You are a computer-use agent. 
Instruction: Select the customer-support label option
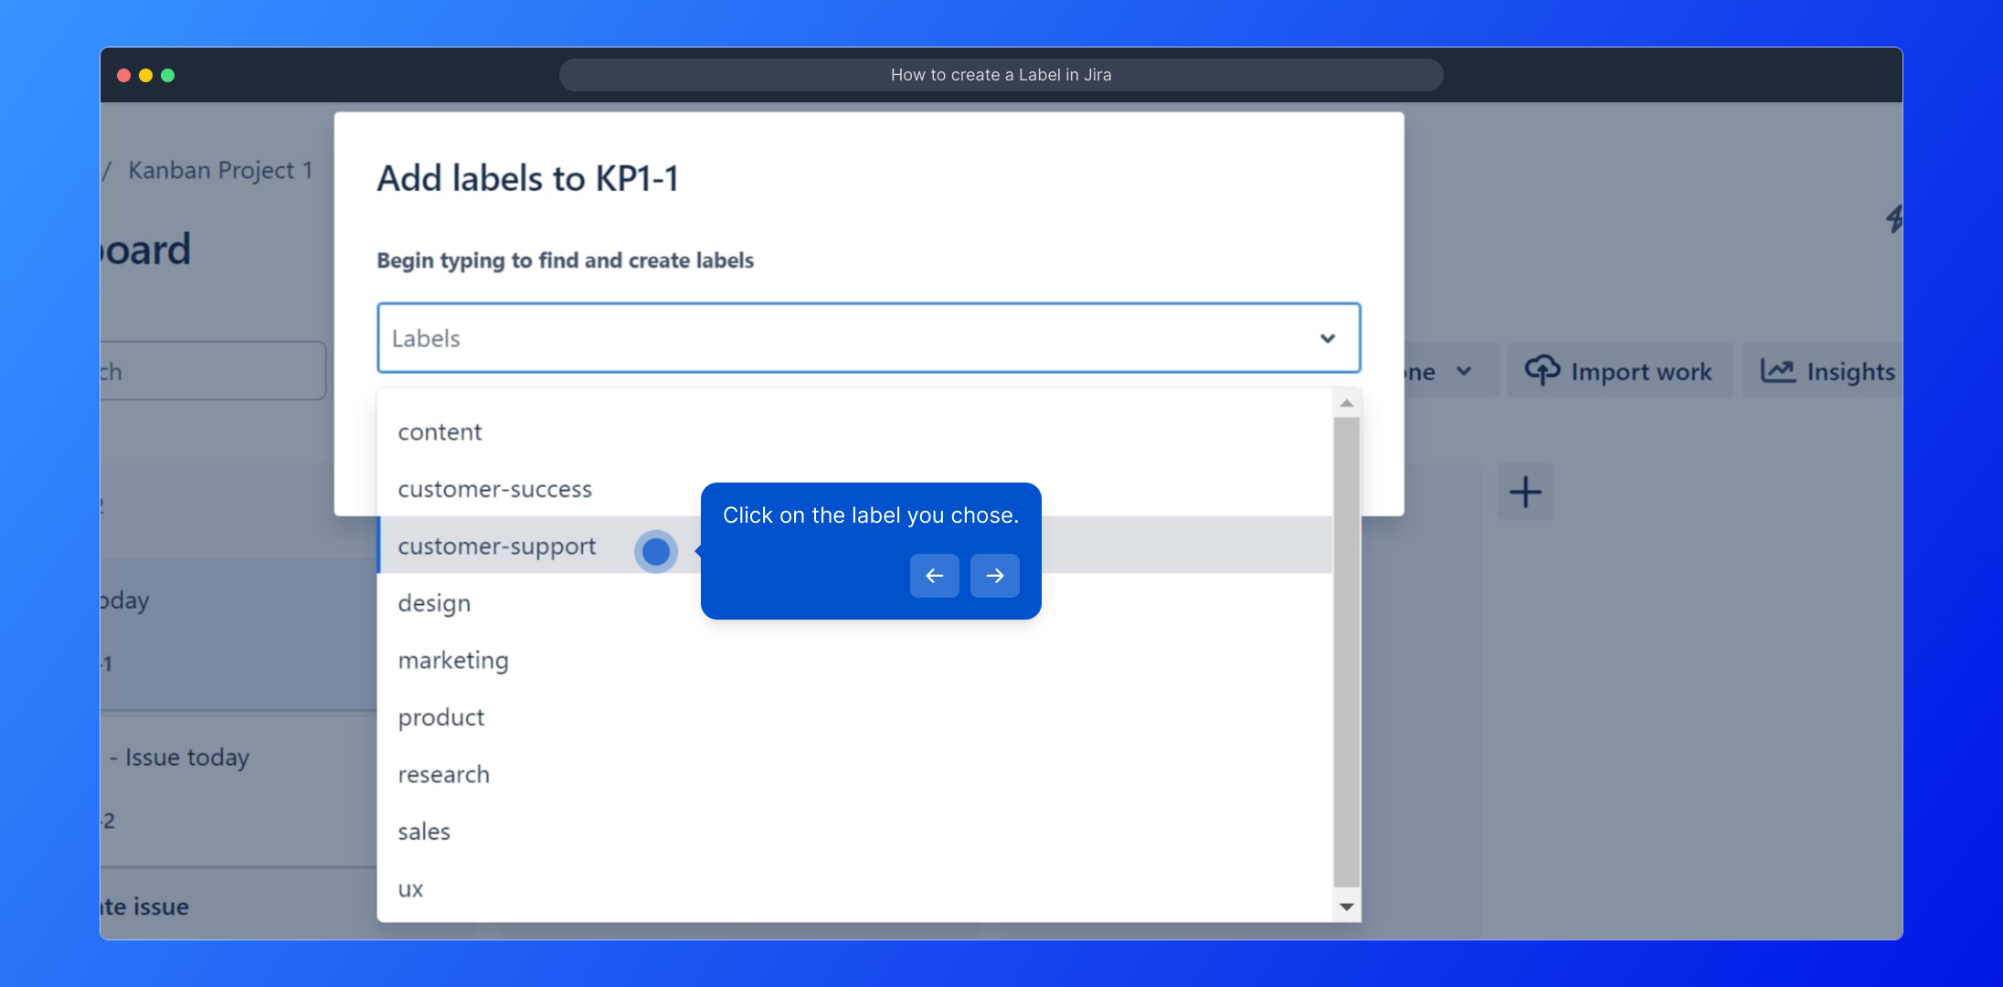point(497,547)
